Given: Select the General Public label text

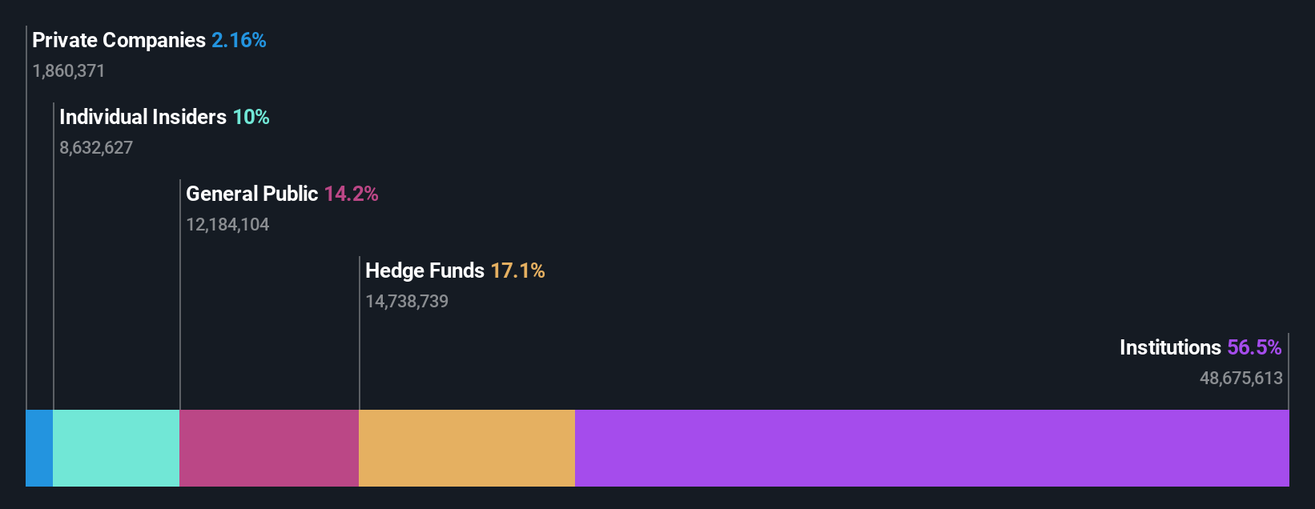Looking at the screenshot, I should tap(251, 194).
